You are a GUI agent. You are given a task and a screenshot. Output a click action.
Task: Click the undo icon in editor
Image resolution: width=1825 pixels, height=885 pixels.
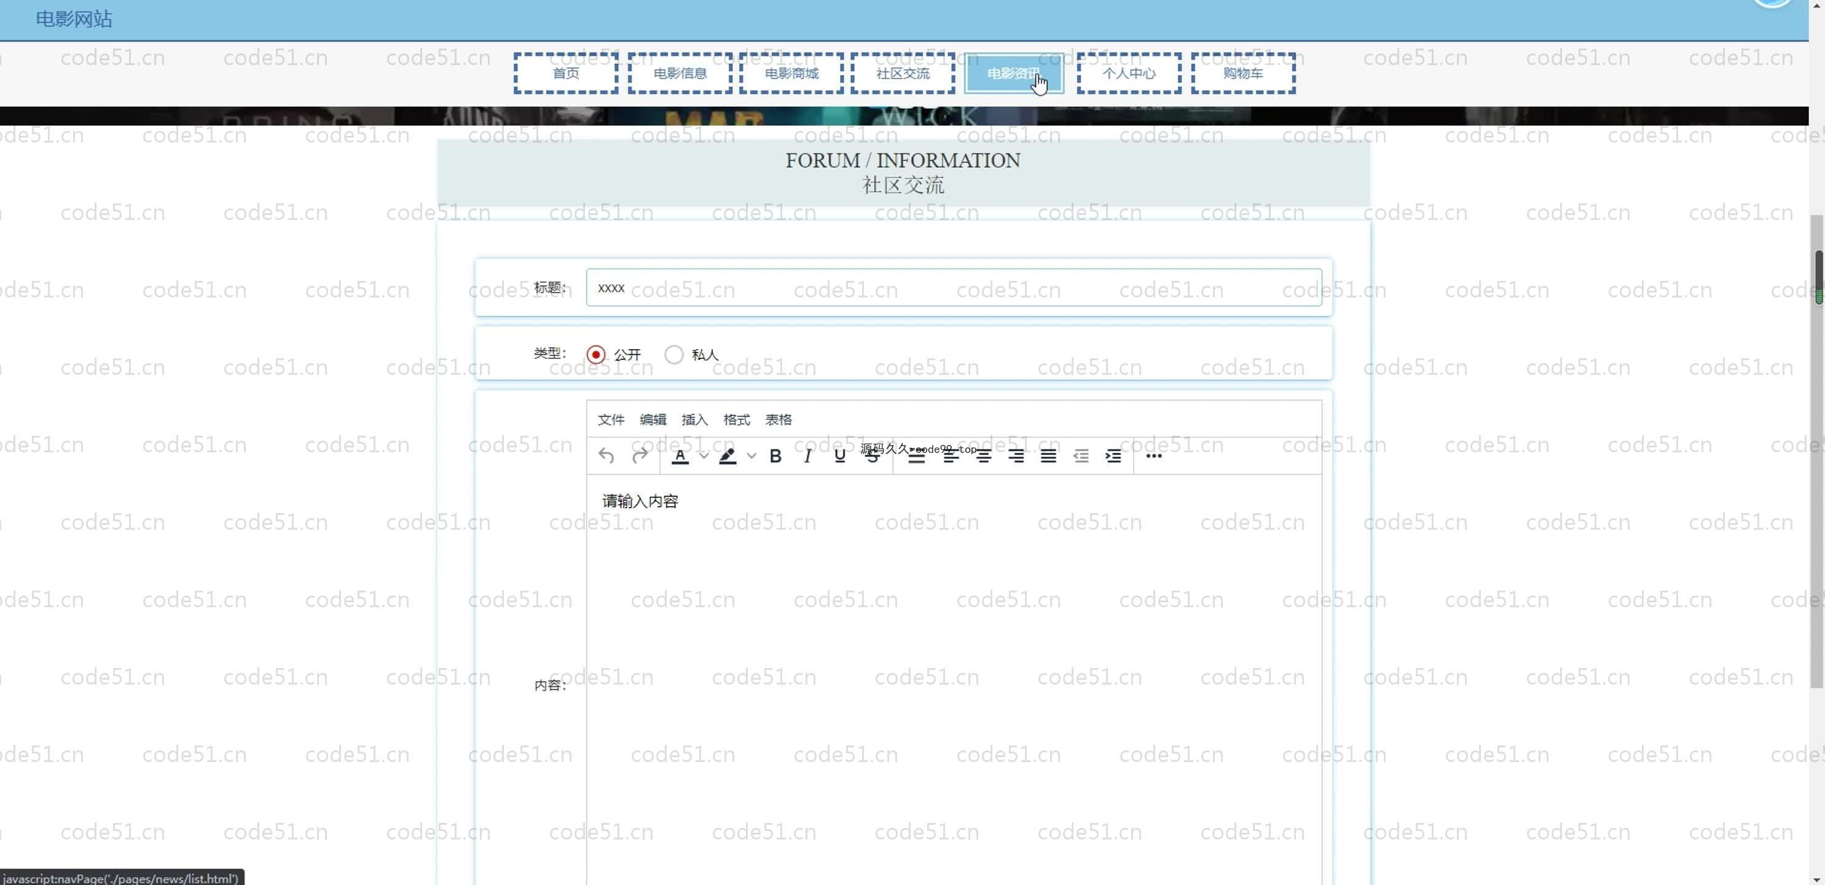[606, 455]
